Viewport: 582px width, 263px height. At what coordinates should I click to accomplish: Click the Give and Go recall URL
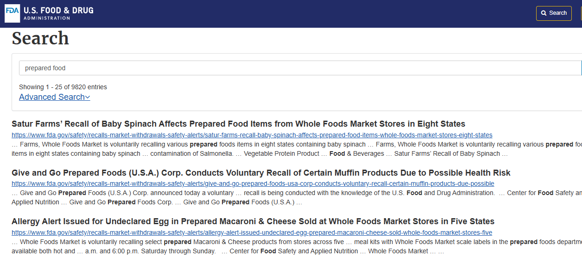point(253,183)
